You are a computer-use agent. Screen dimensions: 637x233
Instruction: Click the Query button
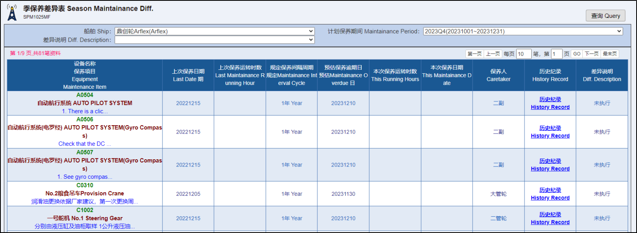point(605,16)
